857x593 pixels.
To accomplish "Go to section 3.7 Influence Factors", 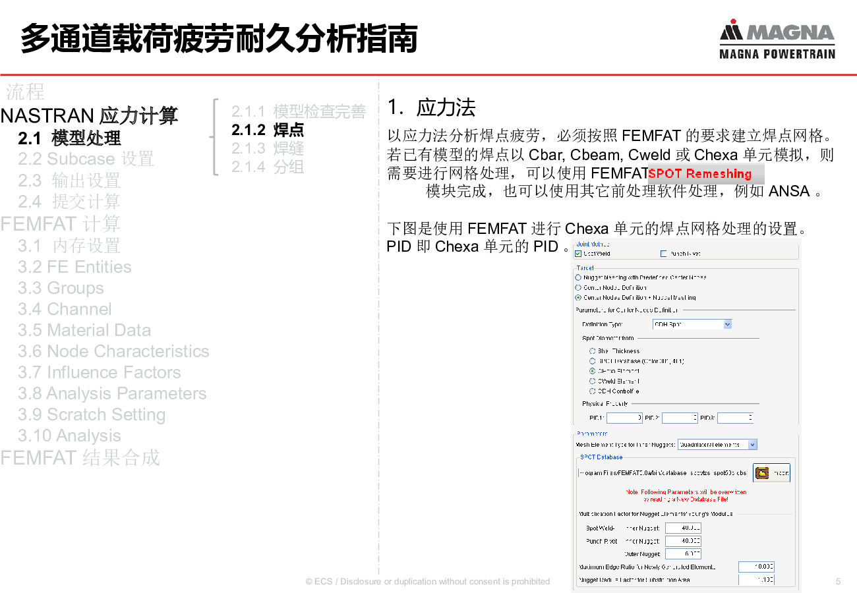I will pyautogui.click(x=99, y=372).
